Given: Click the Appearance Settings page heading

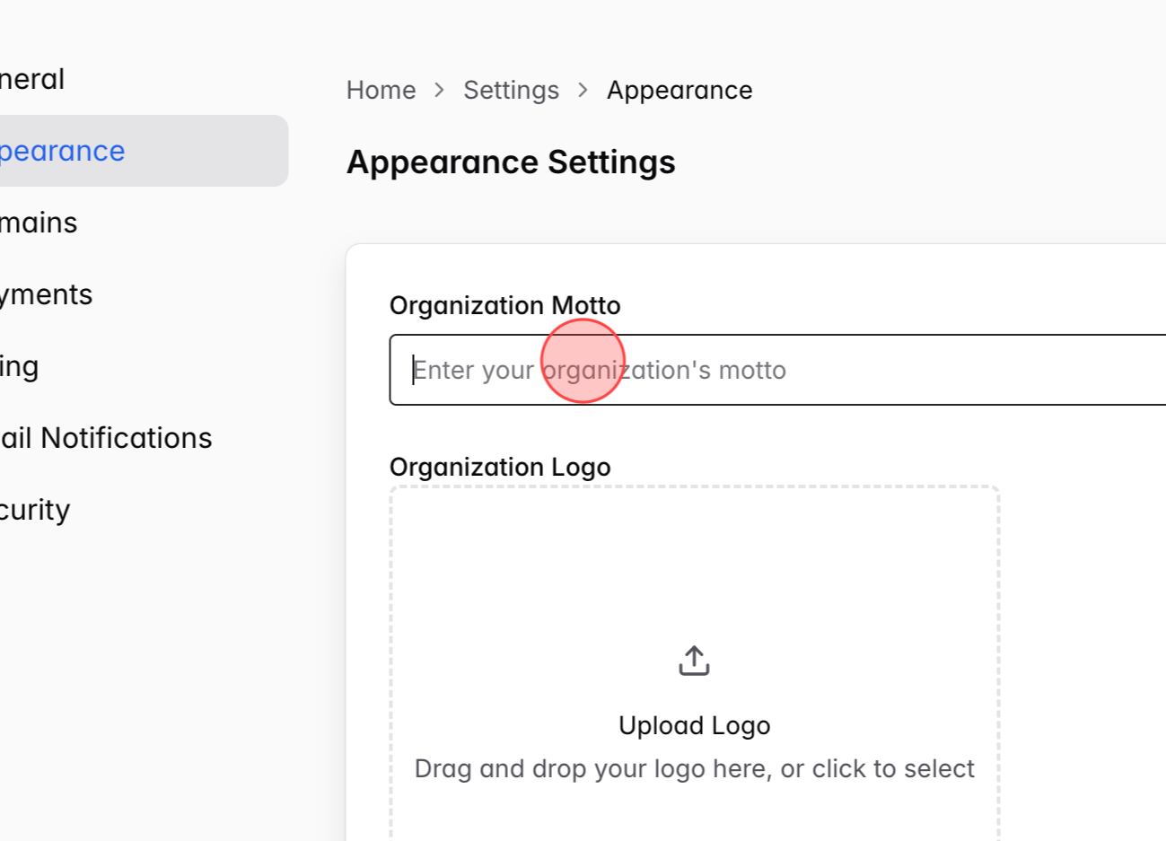Looking at the screenshot, I should coord(511,162).
